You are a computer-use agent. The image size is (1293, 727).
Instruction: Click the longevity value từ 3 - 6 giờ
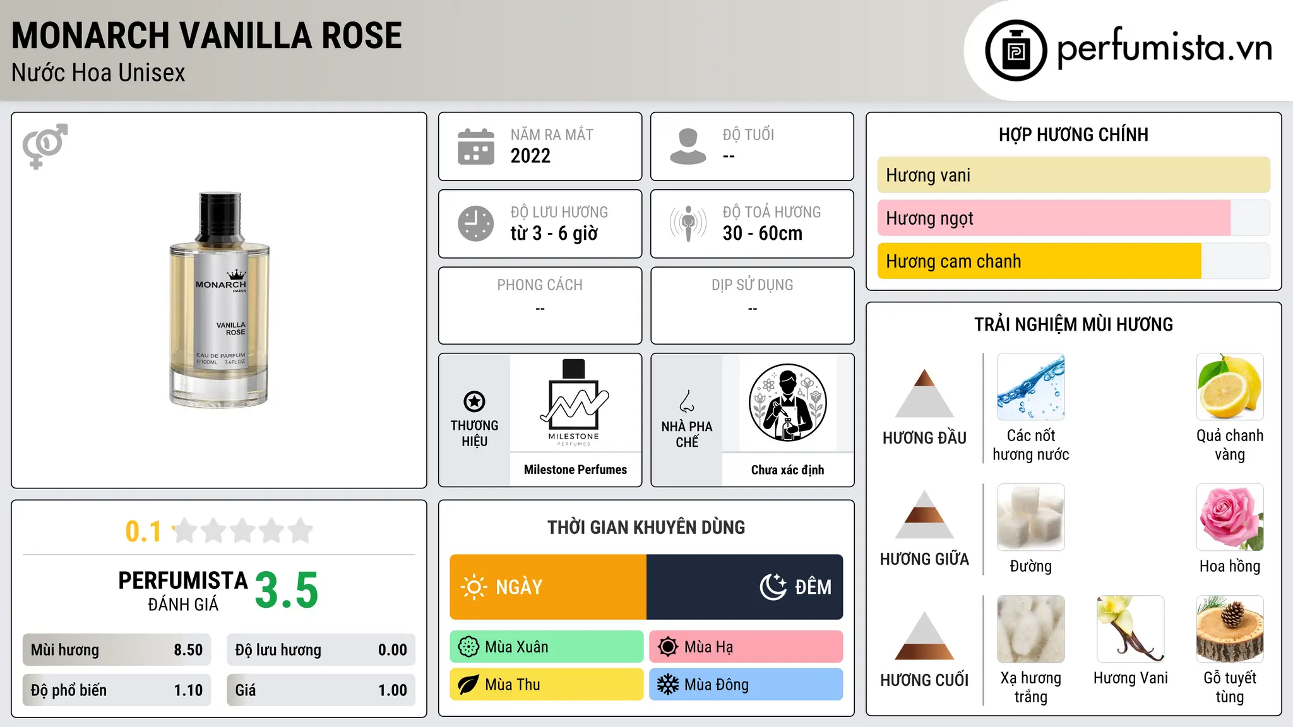click(554, 233)
